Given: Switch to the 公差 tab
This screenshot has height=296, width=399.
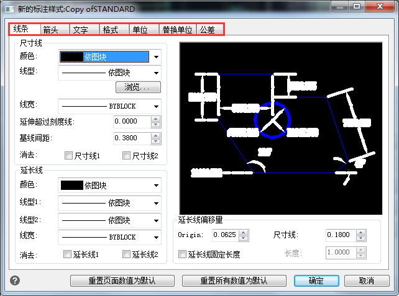Looking at the screenshot, I should [x=209, y=30].
